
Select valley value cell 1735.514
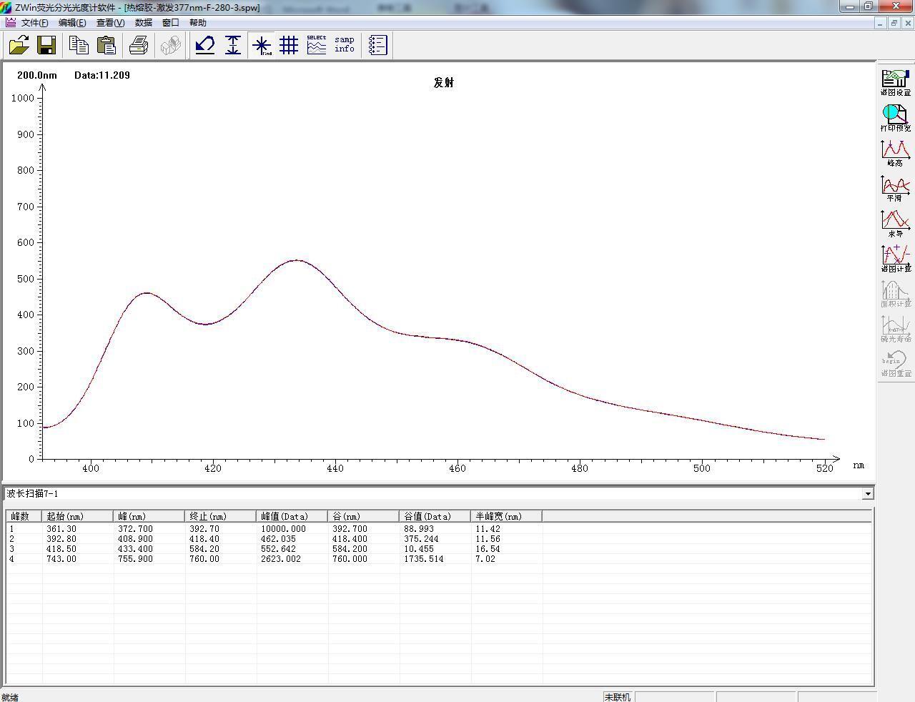424,559
